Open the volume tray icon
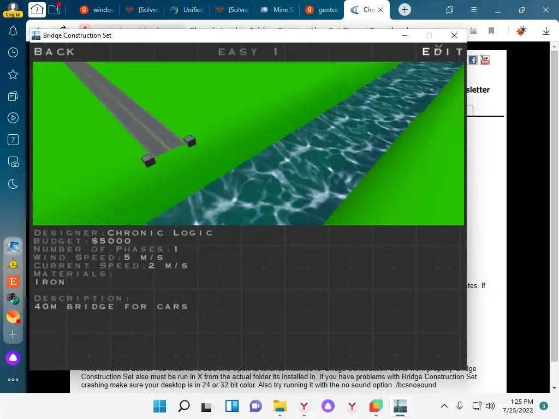The height and width of the screenshot is (419, 559). tap(490, 406)
